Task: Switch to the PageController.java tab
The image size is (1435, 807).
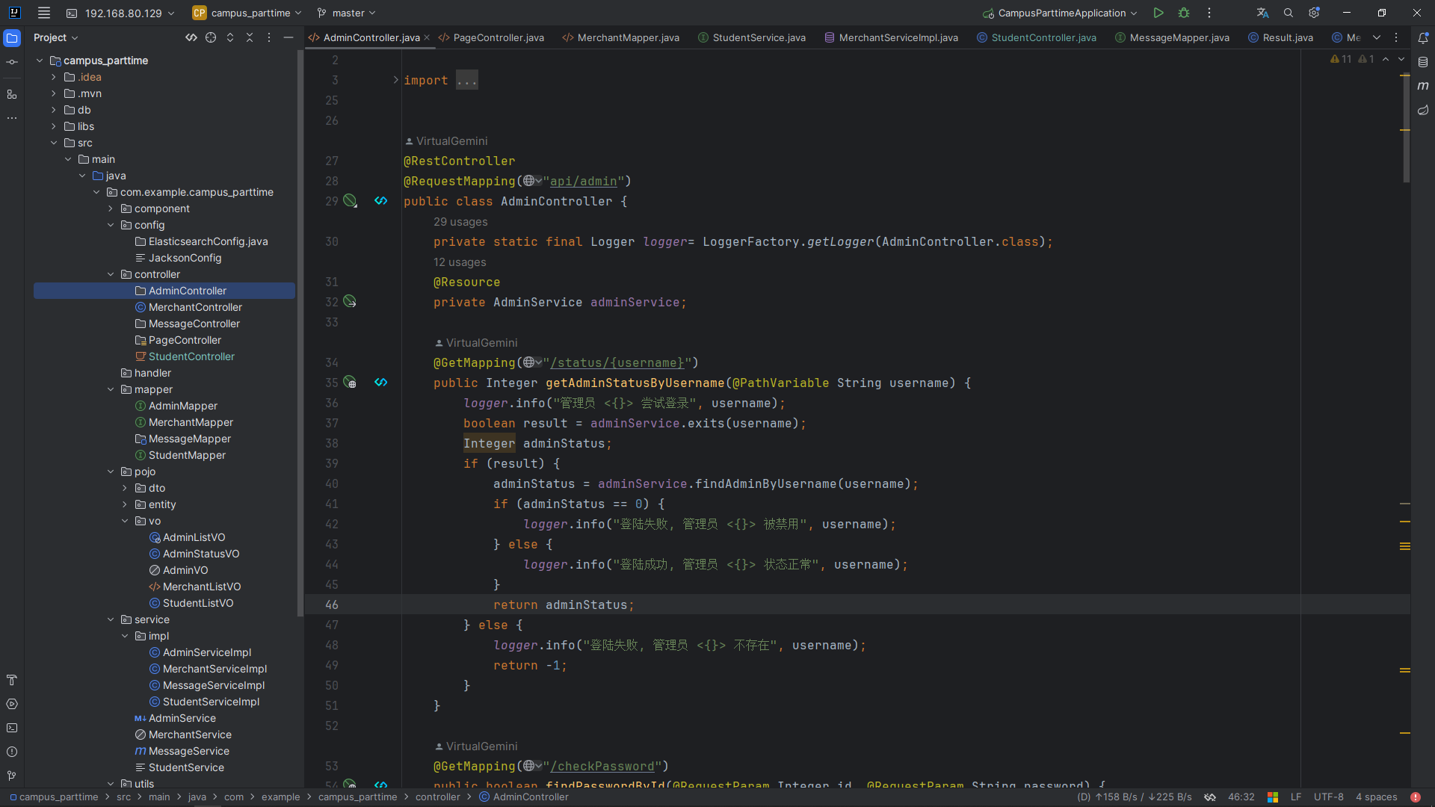Action: coord(498,37)
